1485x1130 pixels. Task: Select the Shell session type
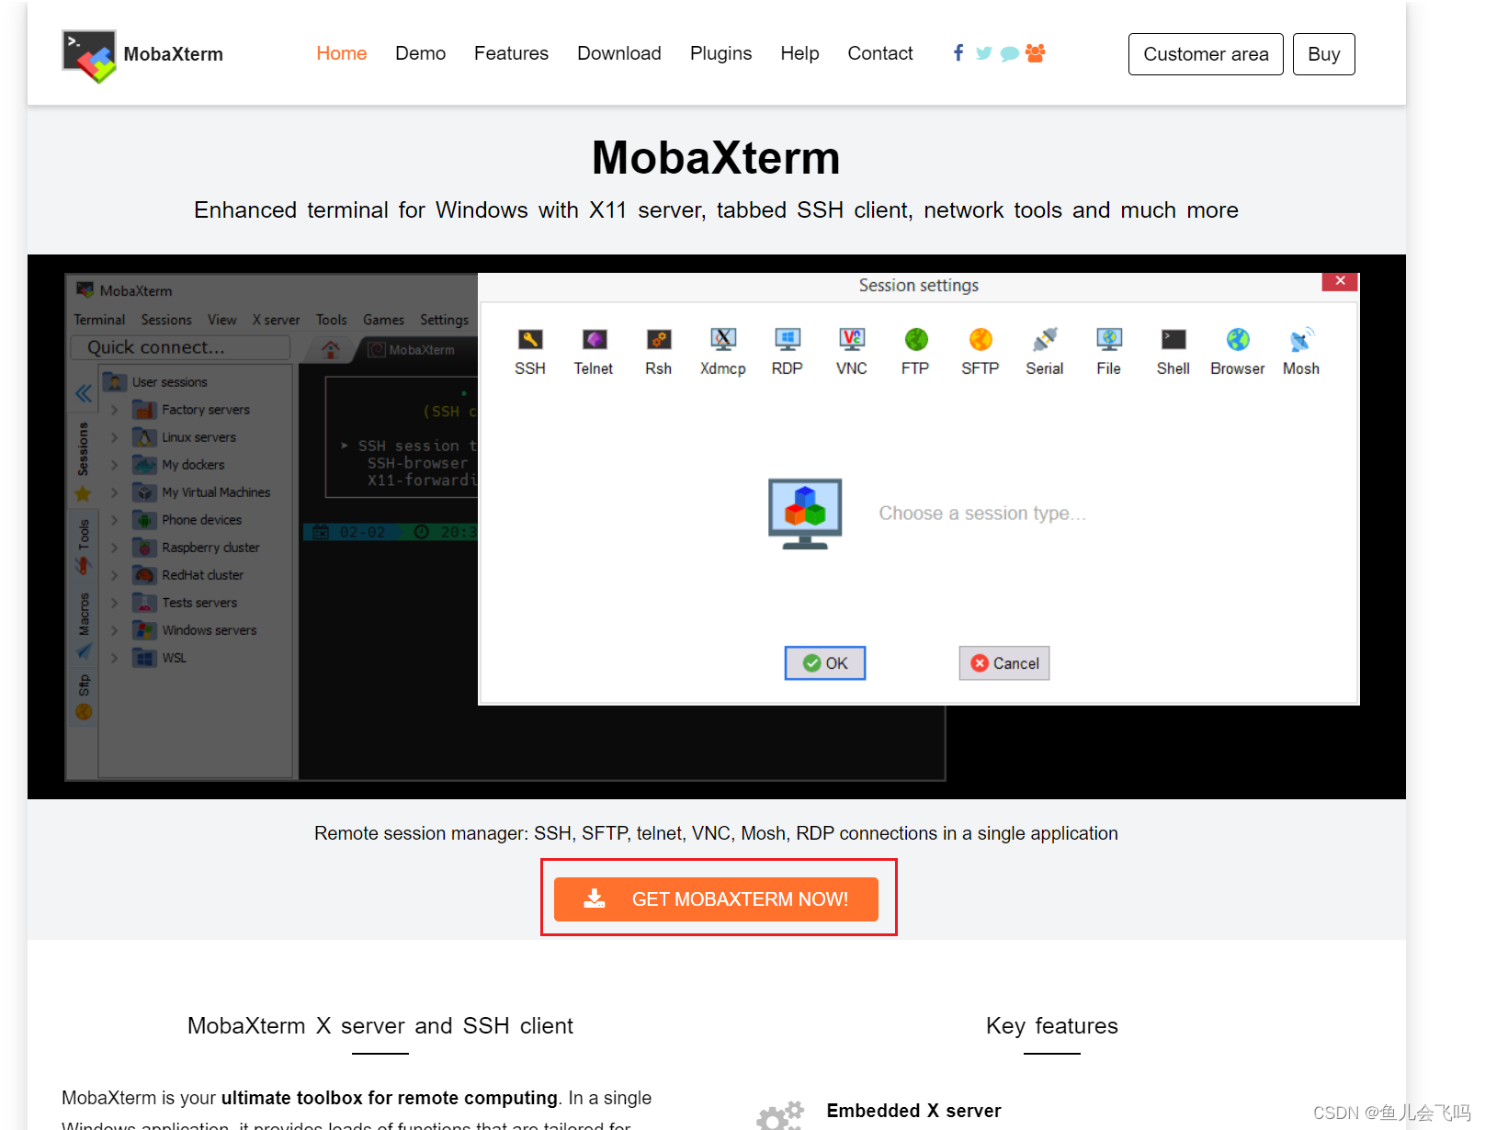pos(1173,350)
